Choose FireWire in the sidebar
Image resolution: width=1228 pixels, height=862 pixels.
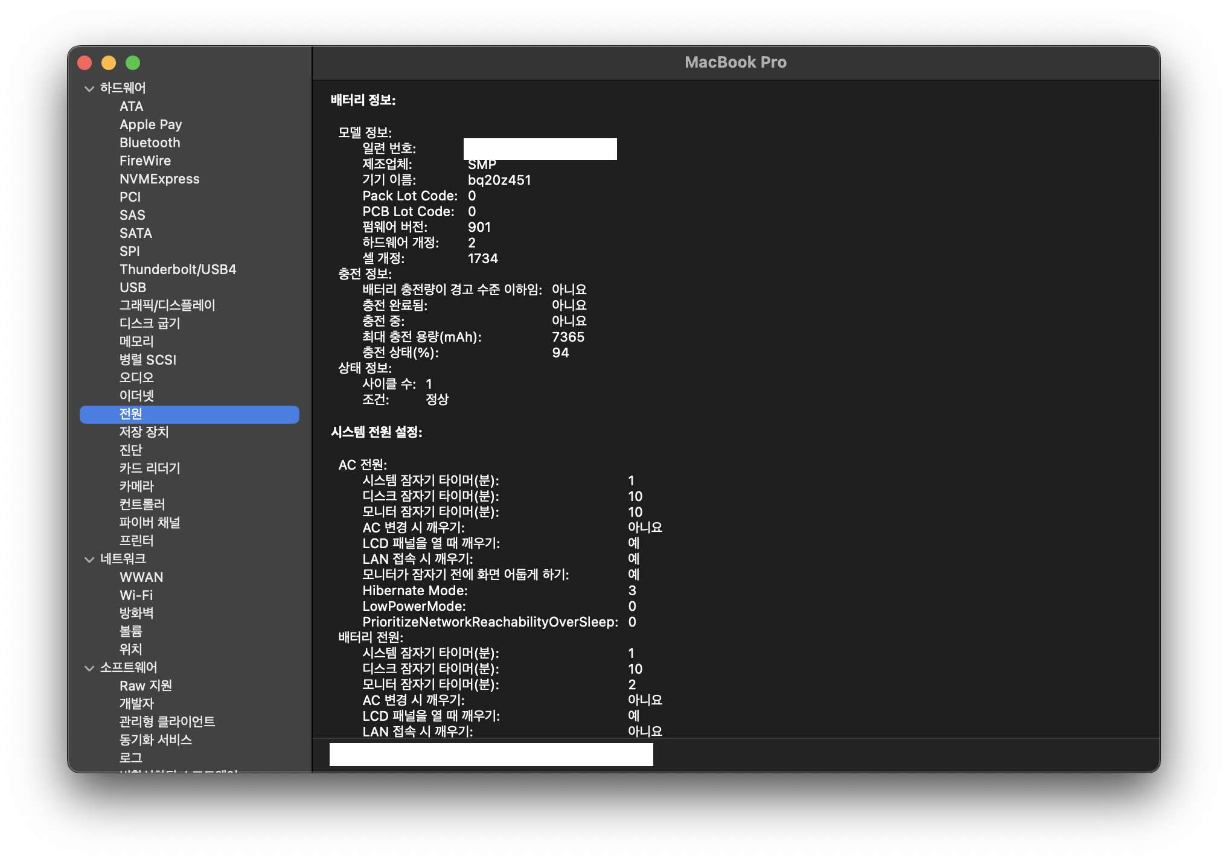click(x=145, y=161)
